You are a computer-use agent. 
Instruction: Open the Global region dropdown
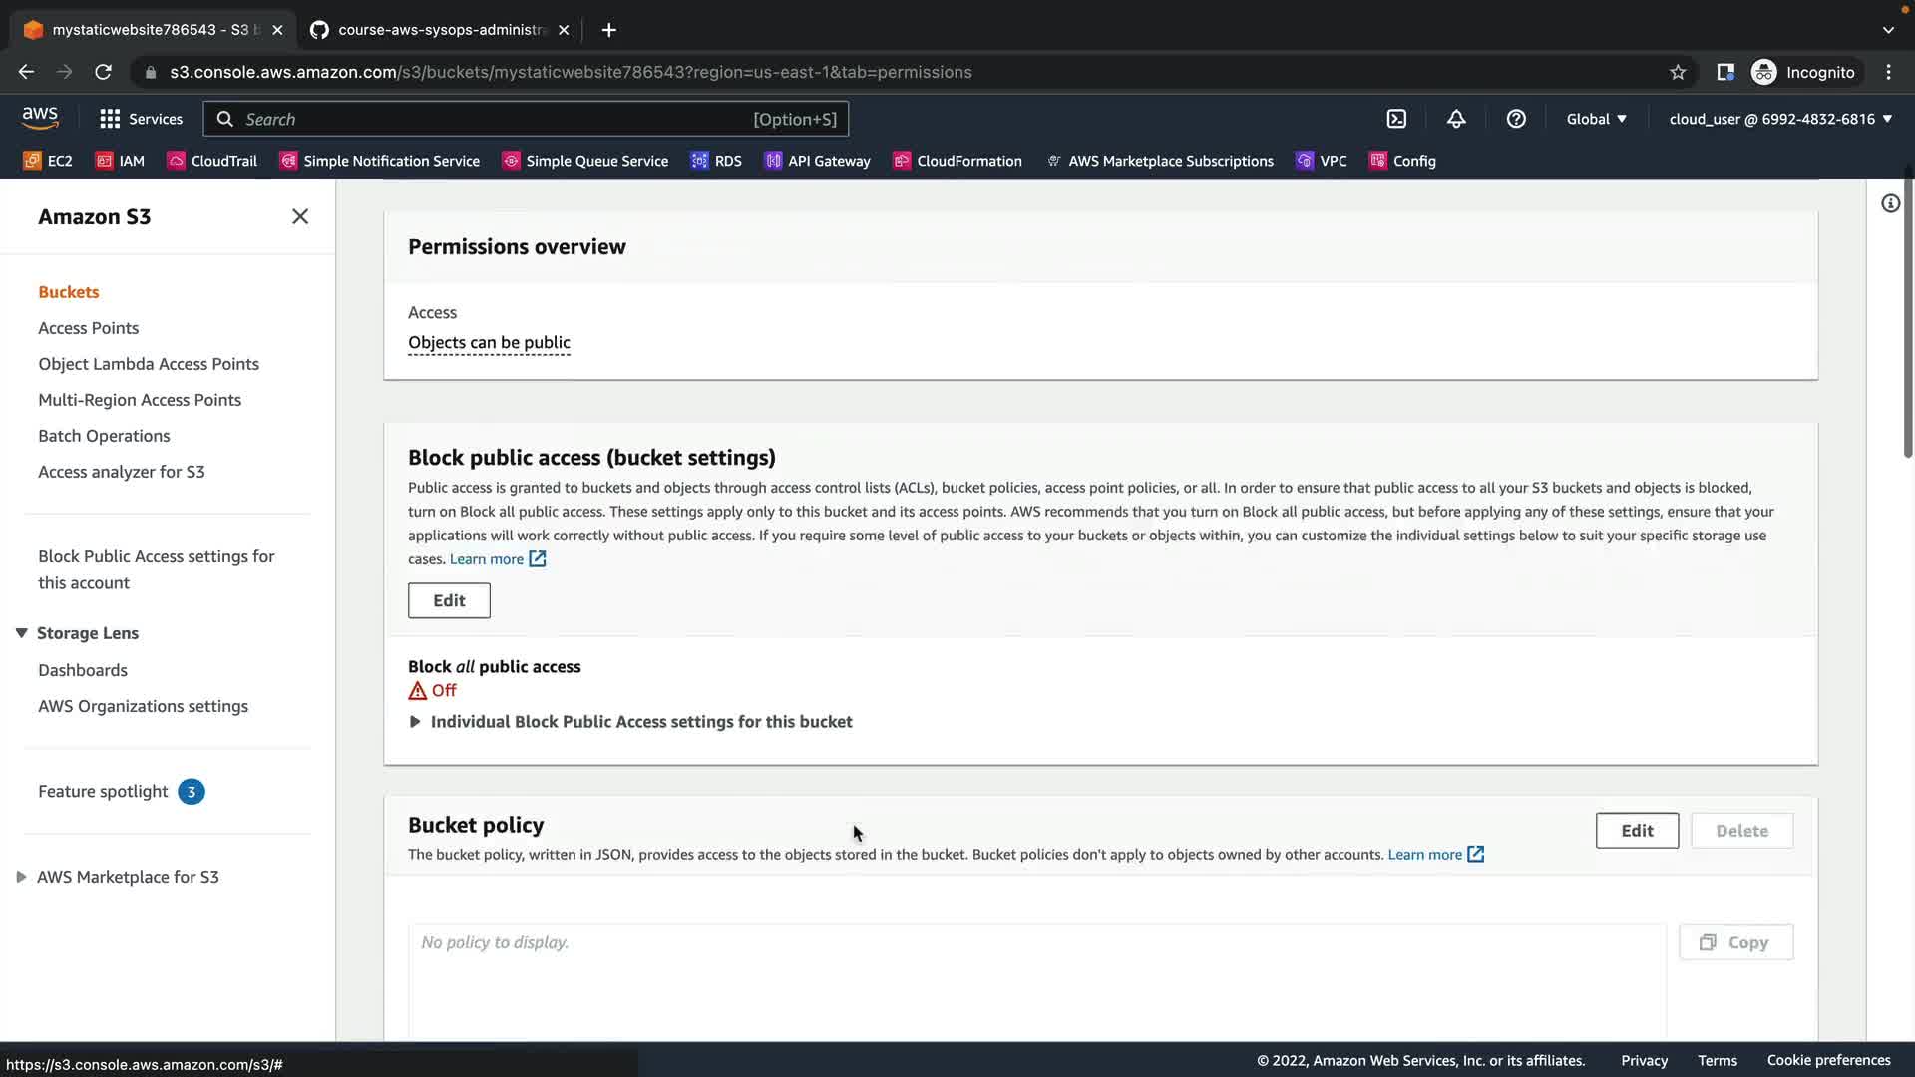pos(1596,119)
